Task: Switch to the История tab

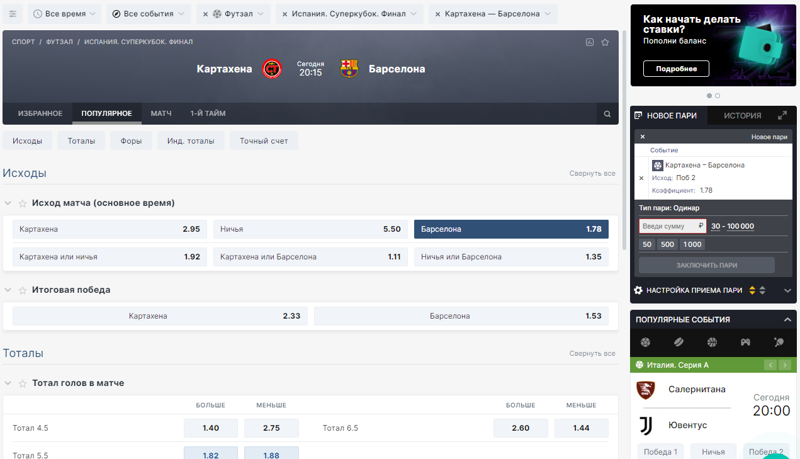Action: coord(742,116)
